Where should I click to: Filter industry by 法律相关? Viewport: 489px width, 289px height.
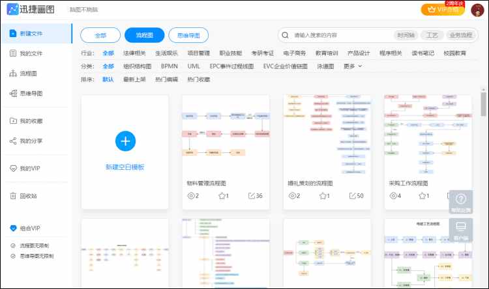[x=134, y=53]
